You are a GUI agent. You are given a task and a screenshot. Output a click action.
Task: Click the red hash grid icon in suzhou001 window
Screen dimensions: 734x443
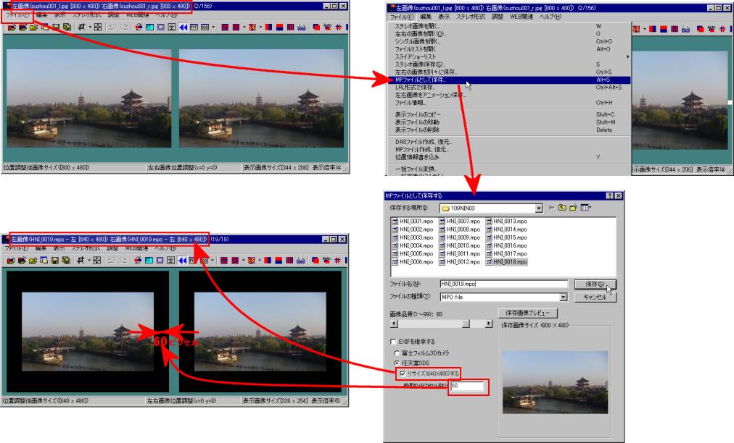tap(338, 27)
